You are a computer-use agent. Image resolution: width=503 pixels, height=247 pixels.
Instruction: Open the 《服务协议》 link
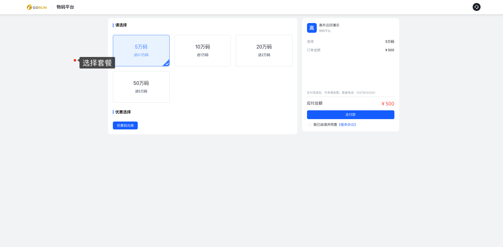coord(347,125)
